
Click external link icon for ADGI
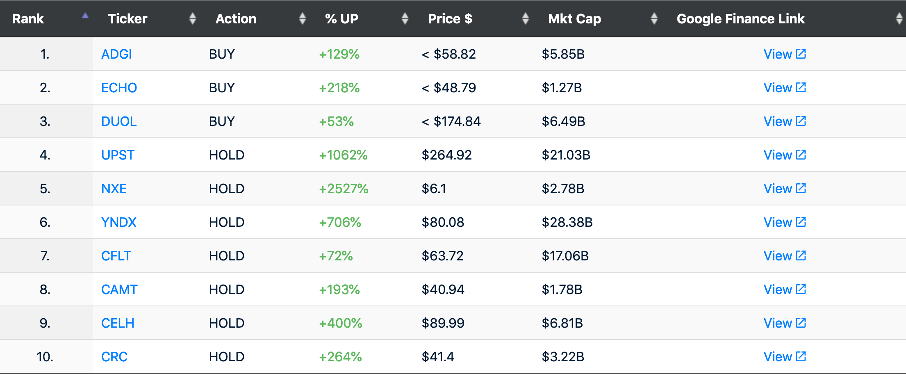801,54
